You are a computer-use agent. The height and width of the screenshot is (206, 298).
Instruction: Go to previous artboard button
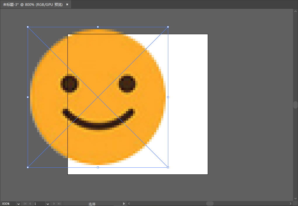(x=30, y=204)
